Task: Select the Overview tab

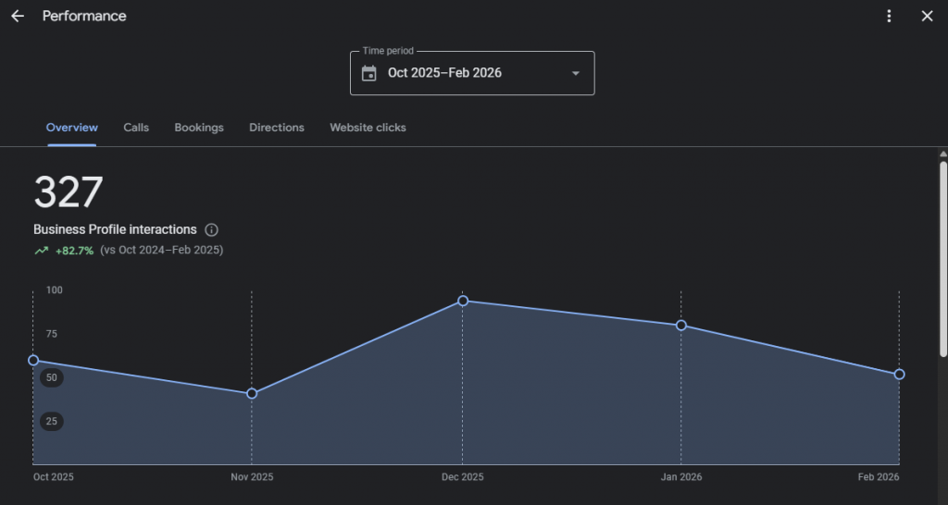Action: [x=71, y=128]
